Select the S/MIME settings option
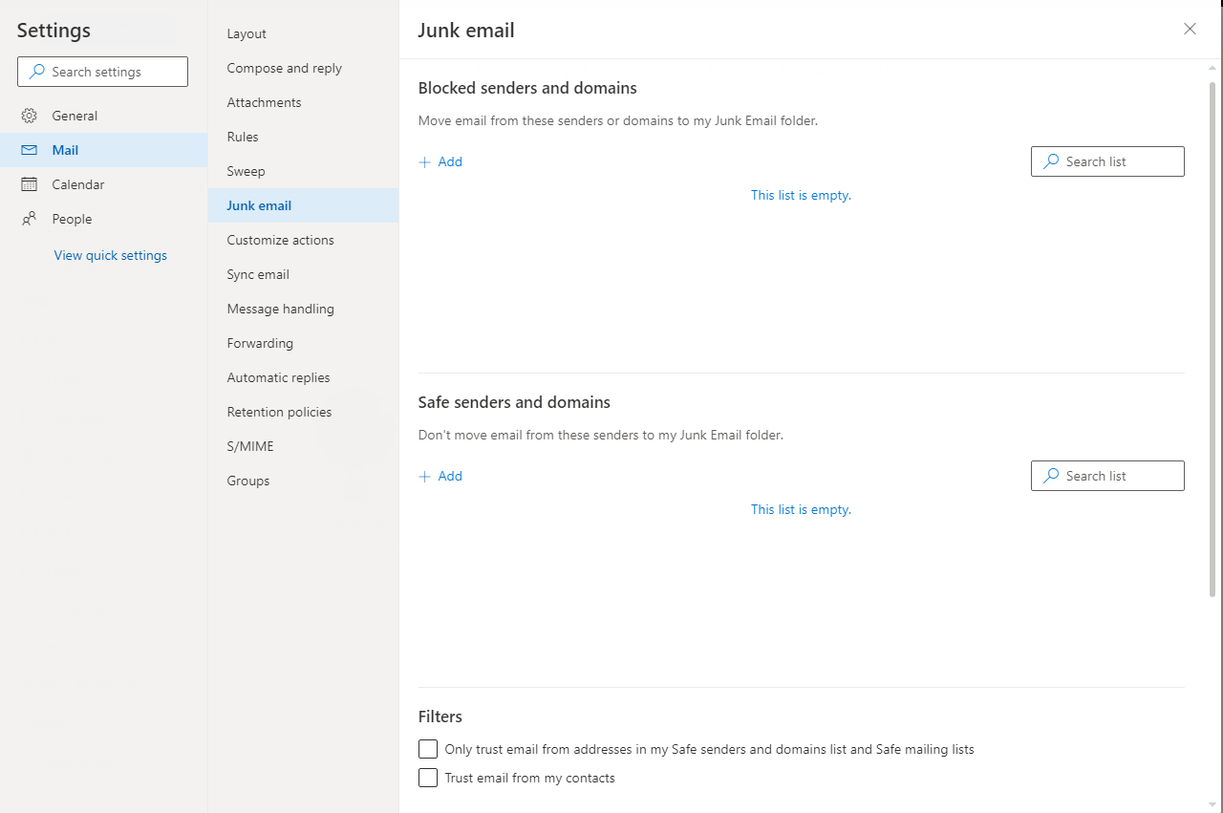Screen dimensions: 1223x813 pyautogui.click(x=250, y=446)
